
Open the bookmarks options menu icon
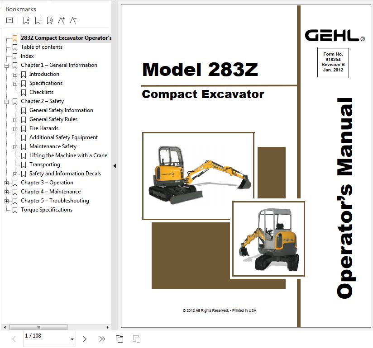tap(10, 20)
